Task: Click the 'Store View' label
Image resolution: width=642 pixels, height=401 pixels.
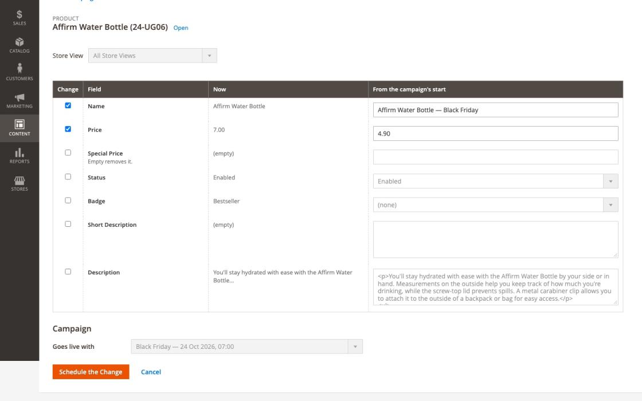Action: pyautogui.click(x=68, y=56)
